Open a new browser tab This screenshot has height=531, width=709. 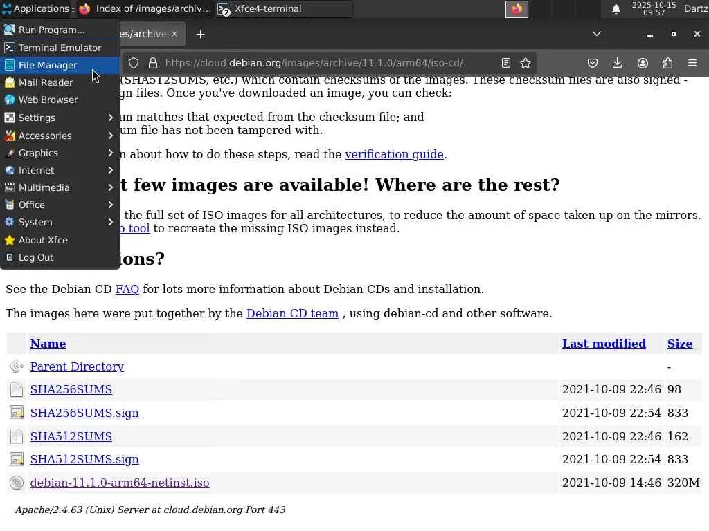click(200, 34)
